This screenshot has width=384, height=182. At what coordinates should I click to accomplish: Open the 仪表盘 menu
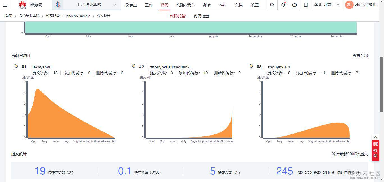tap(131, 5)
